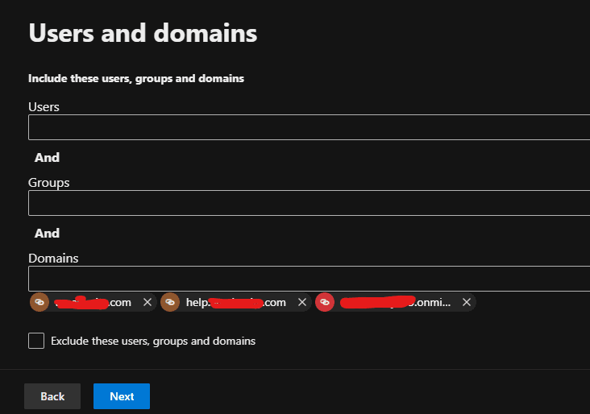Select the help. domain chip text
This screenshot has width=590, height=414.
pos(236,302)
